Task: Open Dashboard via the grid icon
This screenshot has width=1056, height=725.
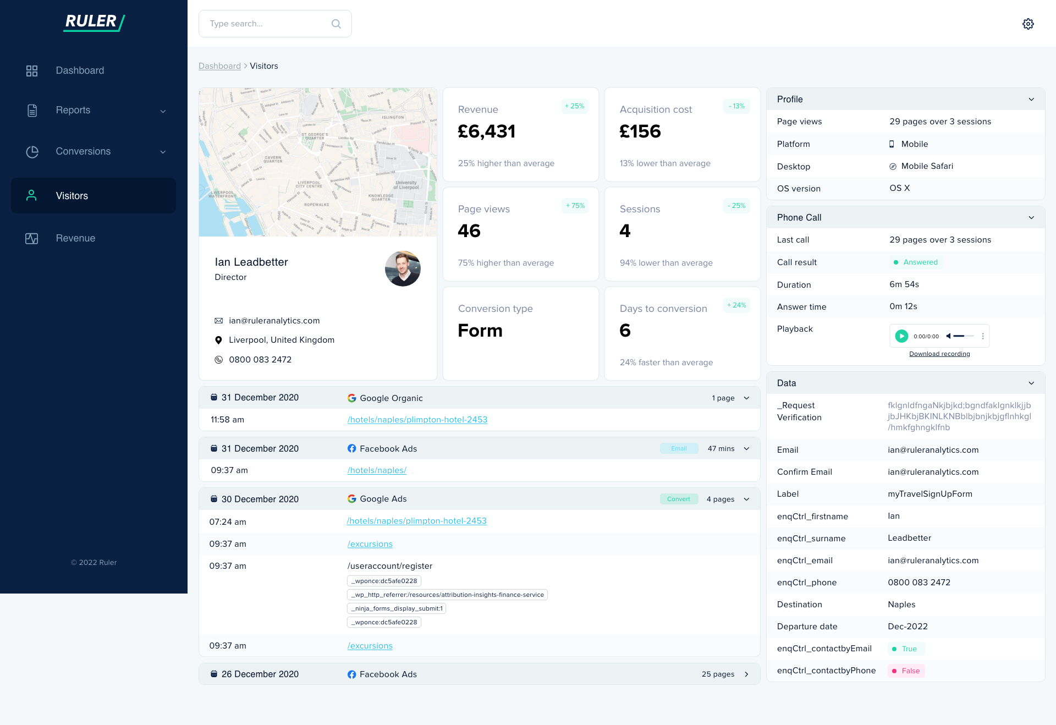Action: pyautogui.click(x=32, y=70)
